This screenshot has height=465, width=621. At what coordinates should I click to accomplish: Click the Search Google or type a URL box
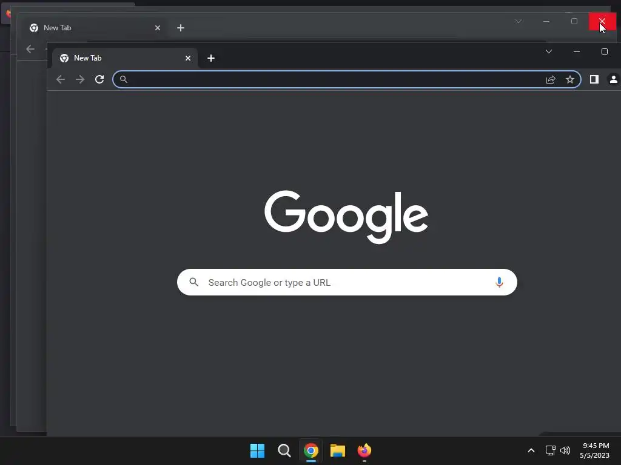coord(347,282)
